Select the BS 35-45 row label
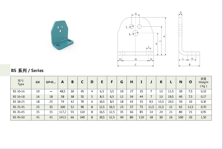223x149 pixels. pyautogui.click(x=19, y=112)
